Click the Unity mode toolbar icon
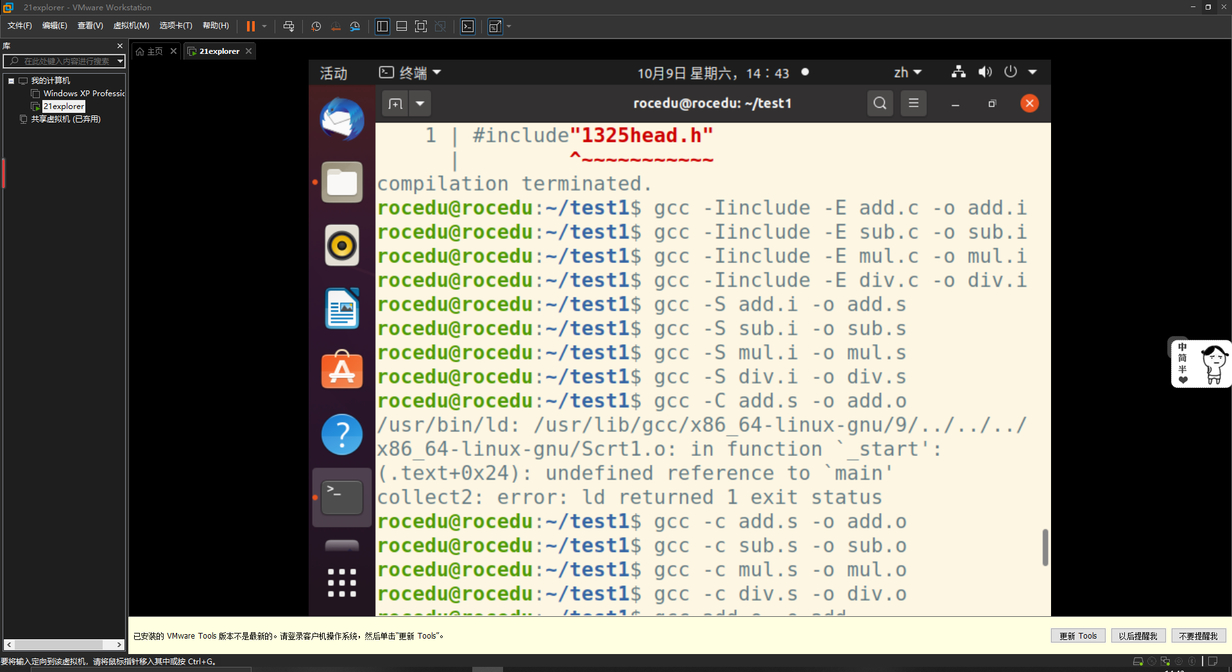 440,26
